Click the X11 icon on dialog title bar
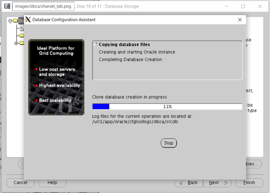This screenshot has width=270, height=193. 29,20
